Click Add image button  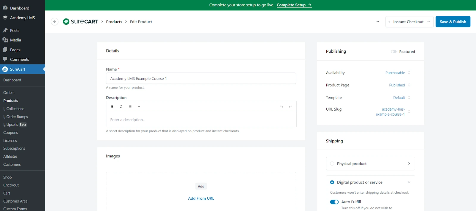(x=201, y=186)
